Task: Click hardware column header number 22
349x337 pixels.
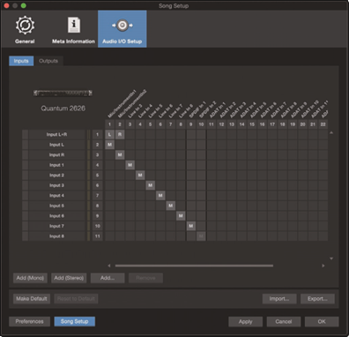Action: (323, 124)
